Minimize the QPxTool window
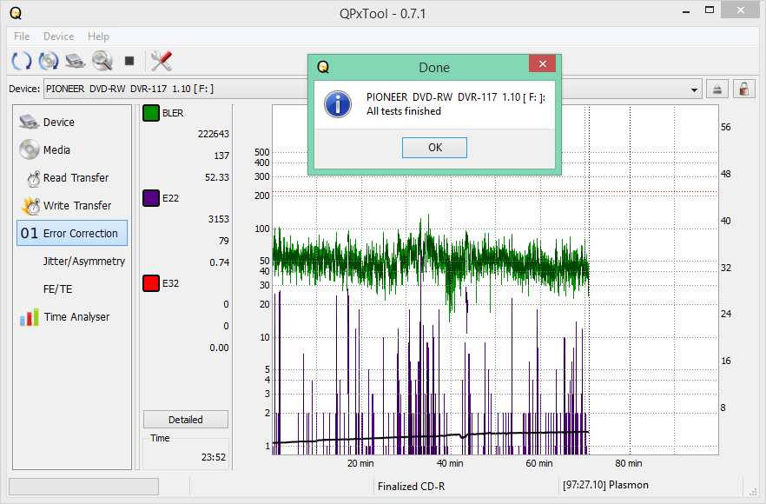766x504 pixels. click(686, 10)
